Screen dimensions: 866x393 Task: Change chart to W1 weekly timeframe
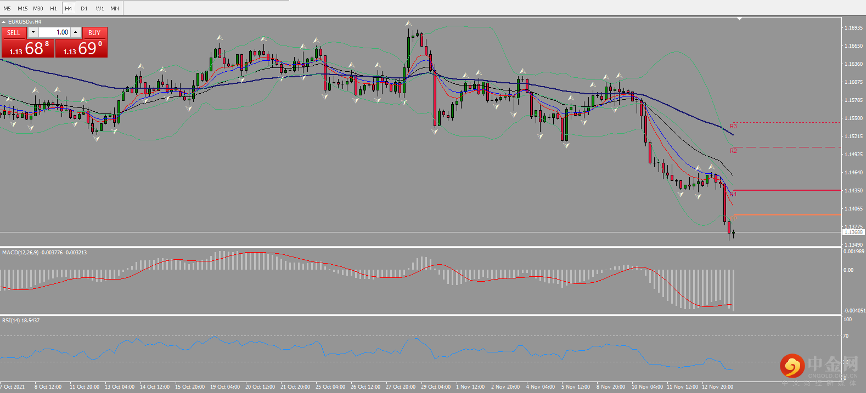(x=100, y=8)
